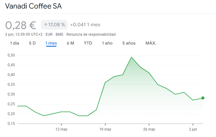Select the 5 D time range
The height and width of the screenshot is (137, 216).
coord(32,43)
